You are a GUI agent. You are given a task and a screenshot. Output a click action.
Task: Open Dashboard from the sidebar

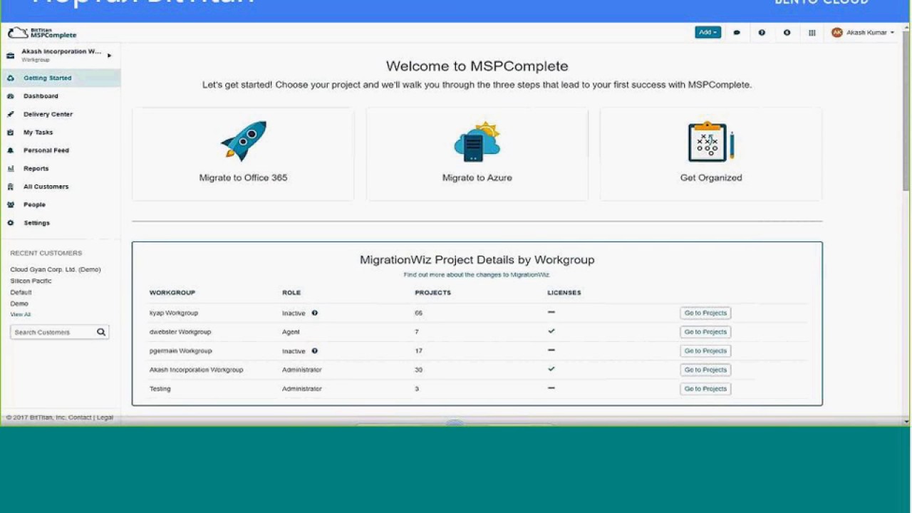[x=41, y=96]
